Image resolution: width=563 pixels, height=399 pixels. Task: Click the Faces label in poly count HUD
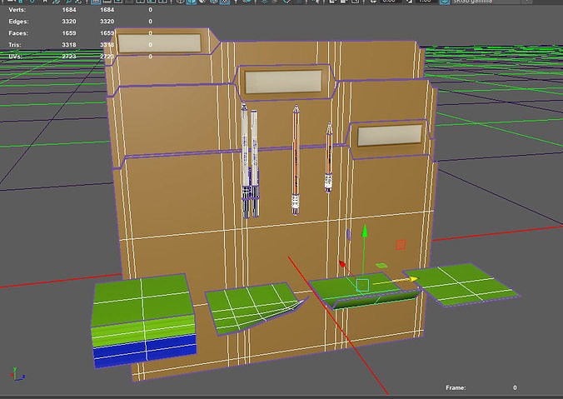tap(17, 32)
